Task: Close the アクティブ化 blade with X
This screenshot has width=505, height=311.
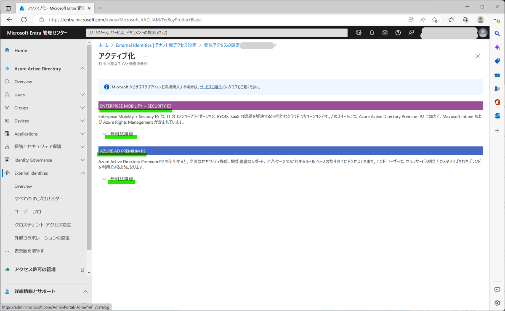Action: [478, 56]
